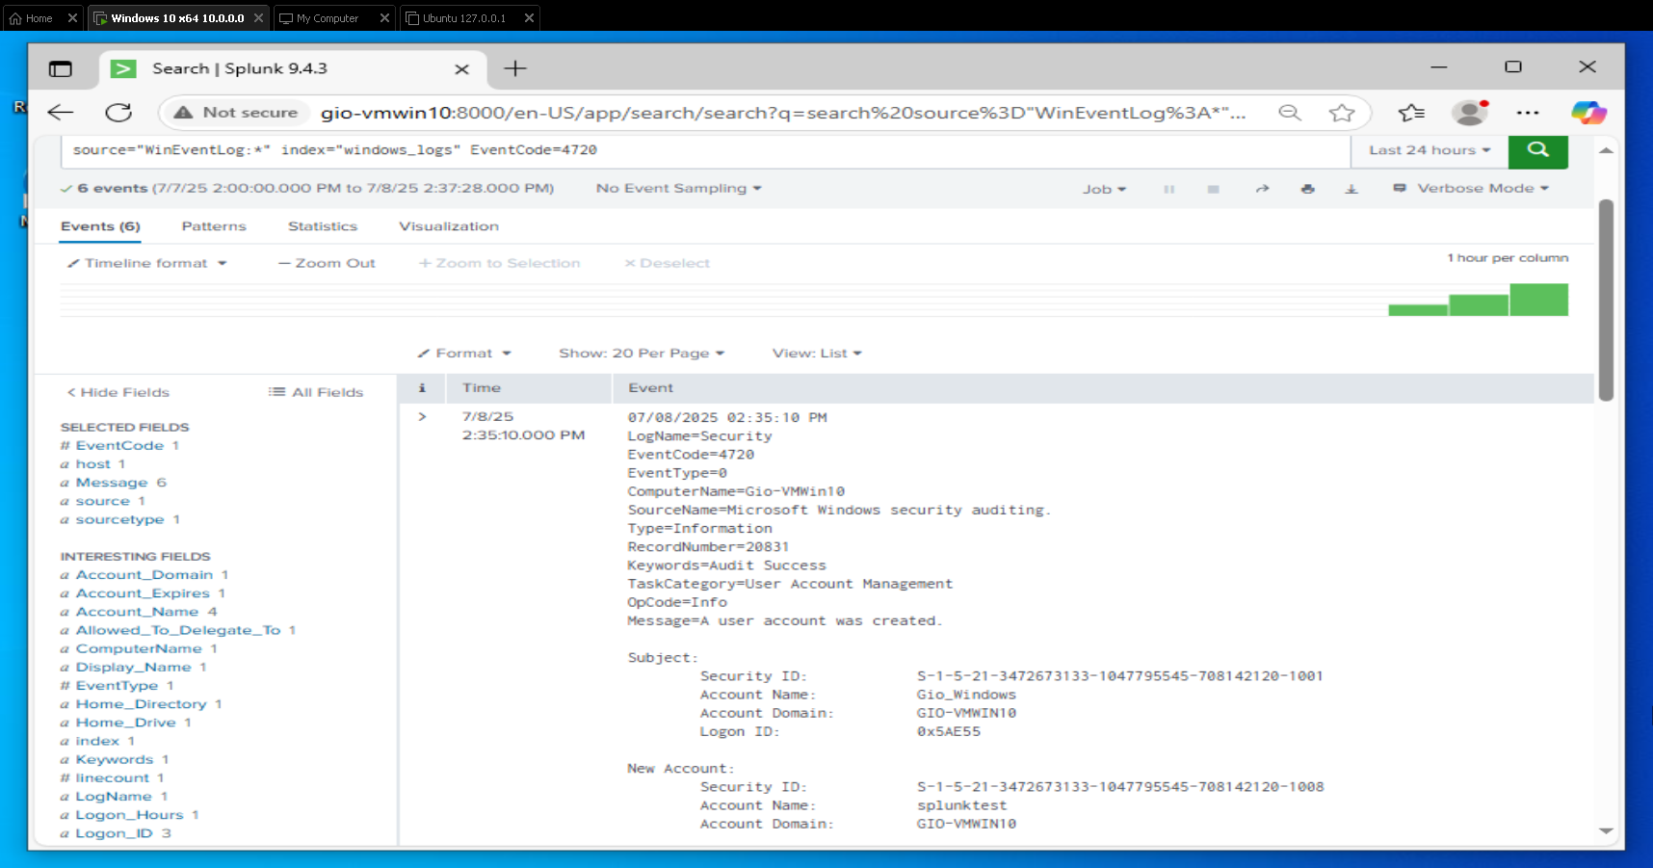Click the Logon_Hours field
Viewport: 1653px width, 868px height.
coord(129,815)
